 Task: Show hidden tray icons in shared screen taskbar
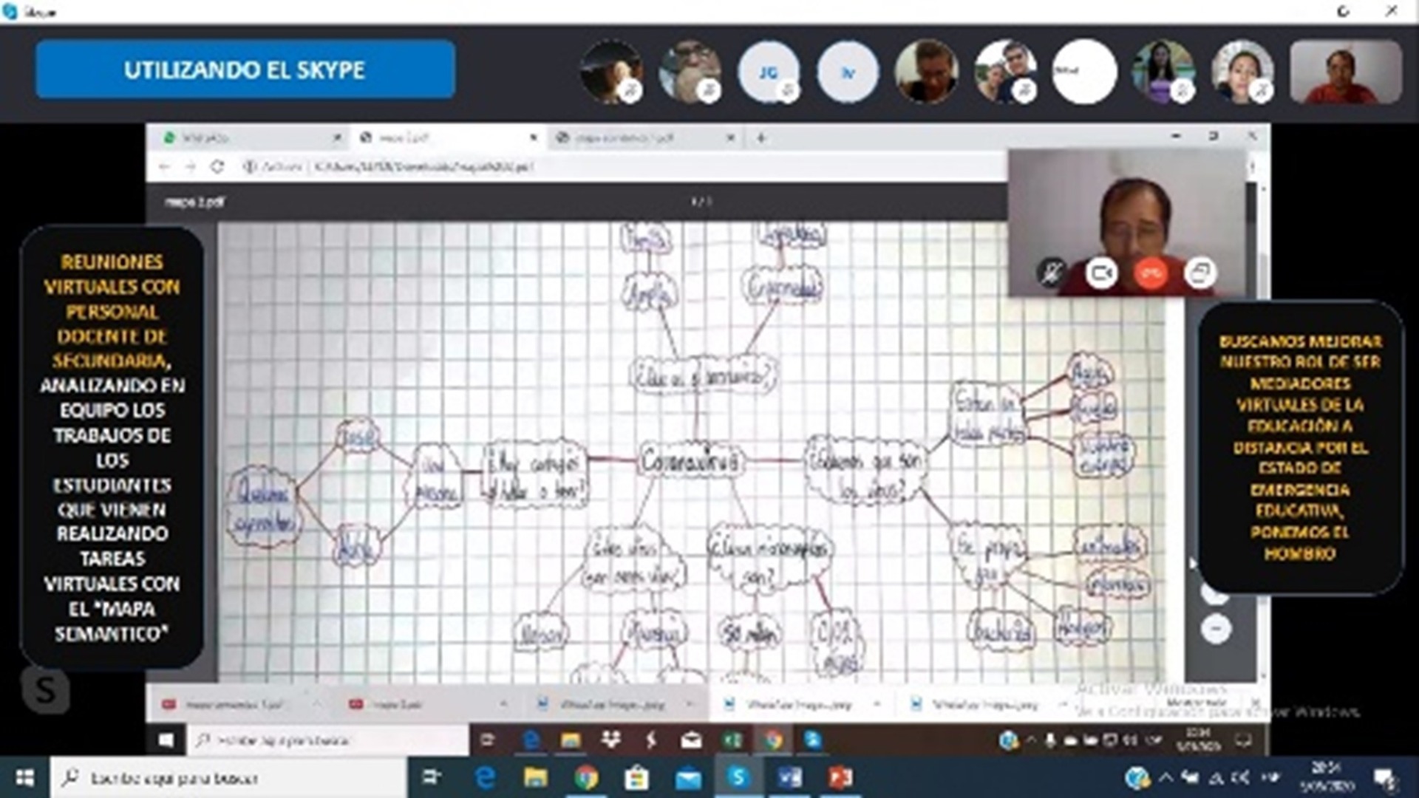[x=1030, y=740]
